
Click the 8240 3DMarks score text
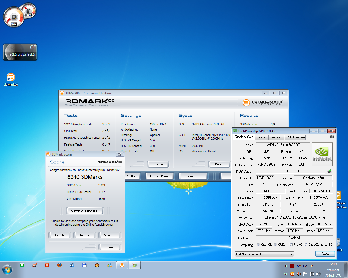click(85, 177)
